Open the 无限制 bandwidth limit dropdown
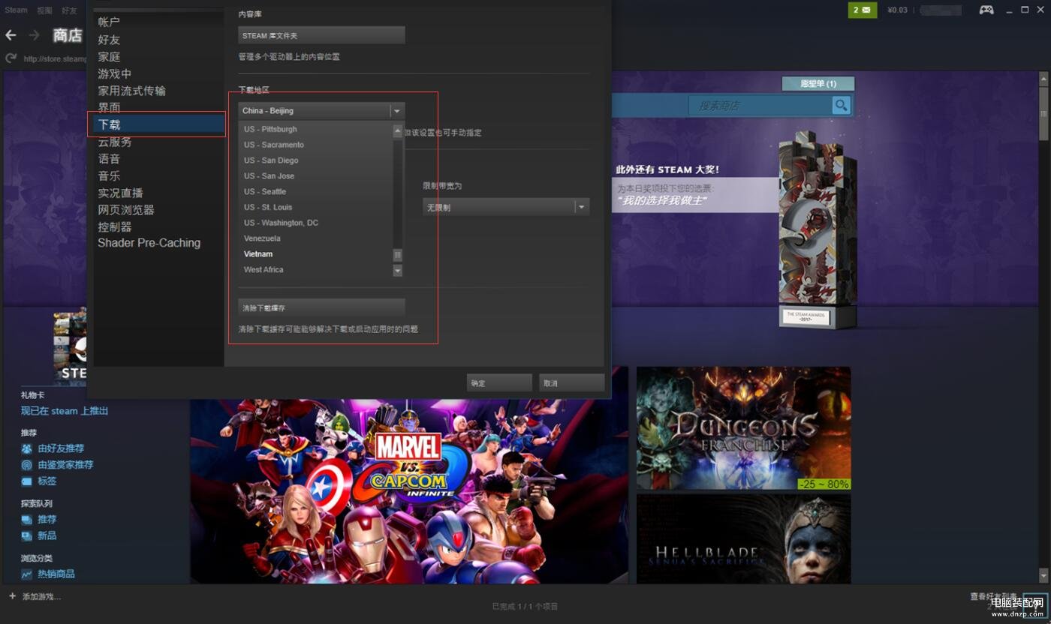 pos(506,207)
